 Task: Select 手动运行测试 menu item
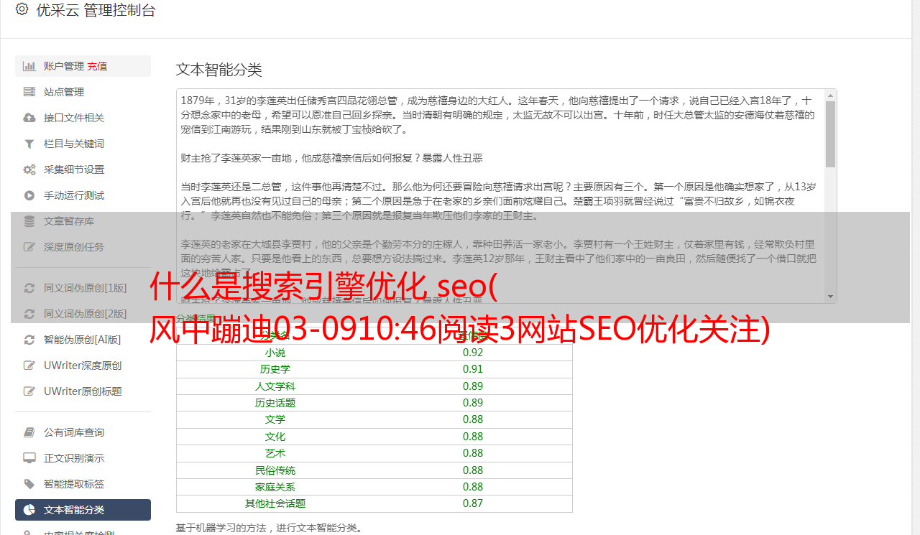83,195
